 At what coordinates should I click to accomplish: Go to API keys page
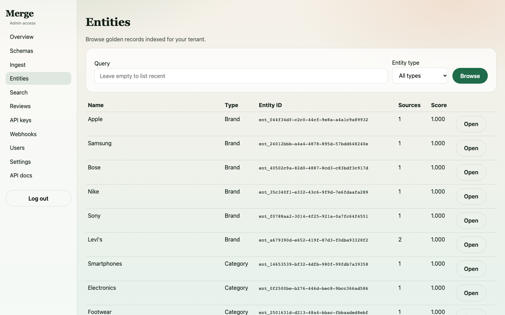[x=38, y=120]
